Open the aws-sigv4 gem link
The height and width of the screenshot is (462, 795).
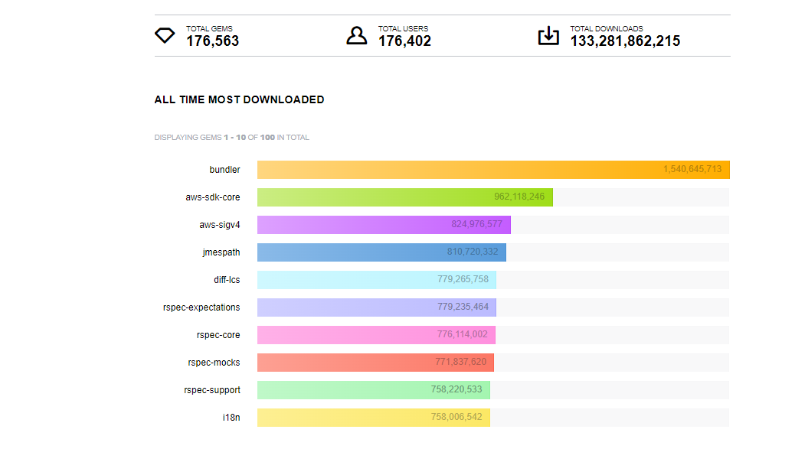point(220,224)
